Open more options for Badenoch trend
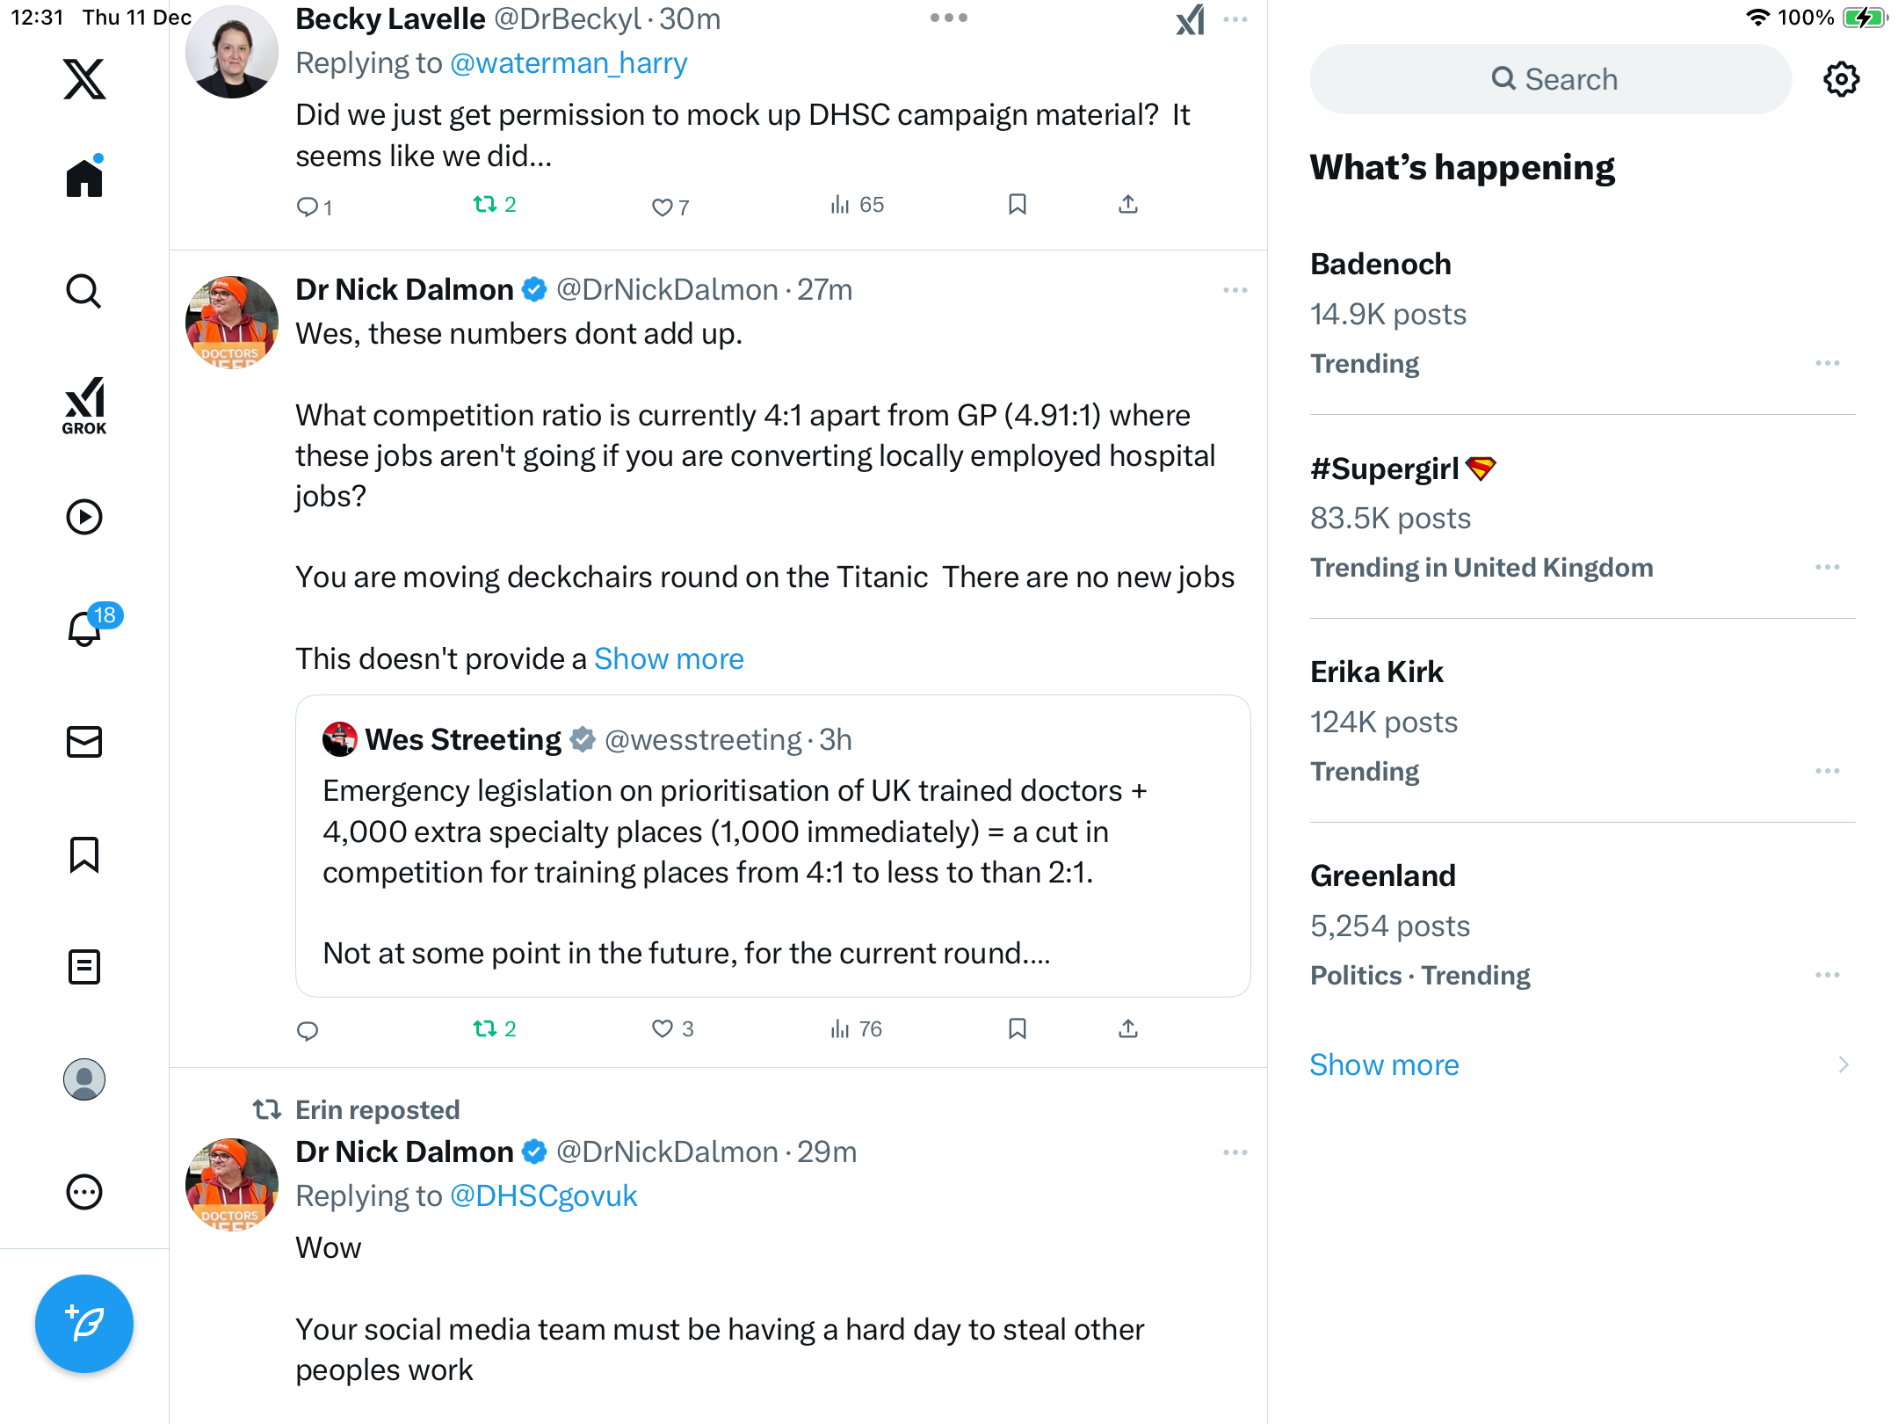 [1827, 363]
